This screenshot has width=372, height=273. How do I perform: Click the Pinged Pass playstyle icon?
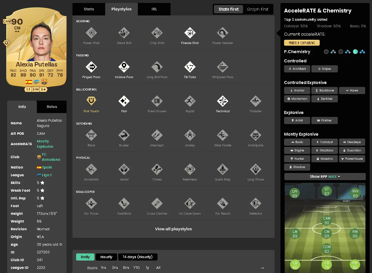coord(91,67)
